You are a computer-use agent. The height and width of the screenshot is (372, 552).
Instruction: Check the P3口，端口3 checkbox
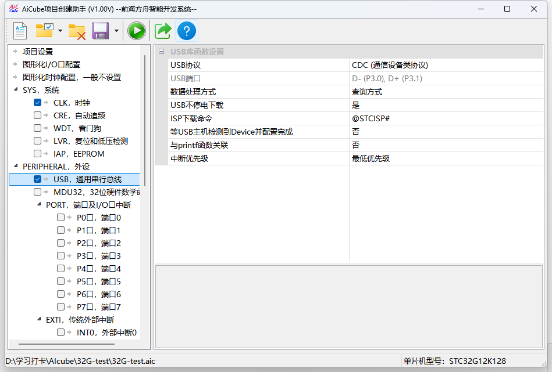coord(60,256)
